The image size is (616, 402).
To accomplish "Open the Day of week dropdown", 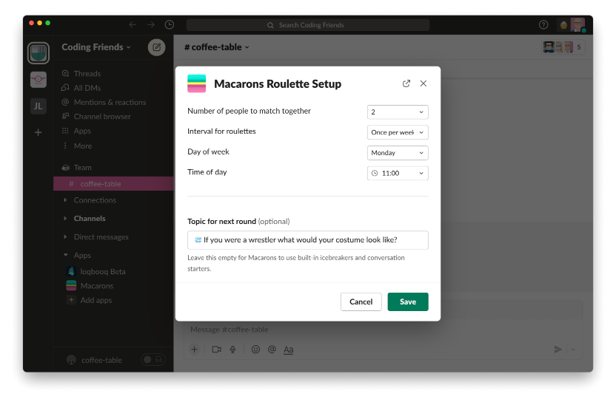I will [x=398, y=153].
